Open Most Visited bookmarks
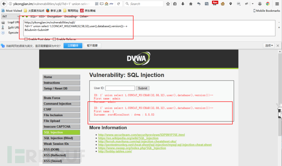 pyautogui.click(x=11, y=11)
